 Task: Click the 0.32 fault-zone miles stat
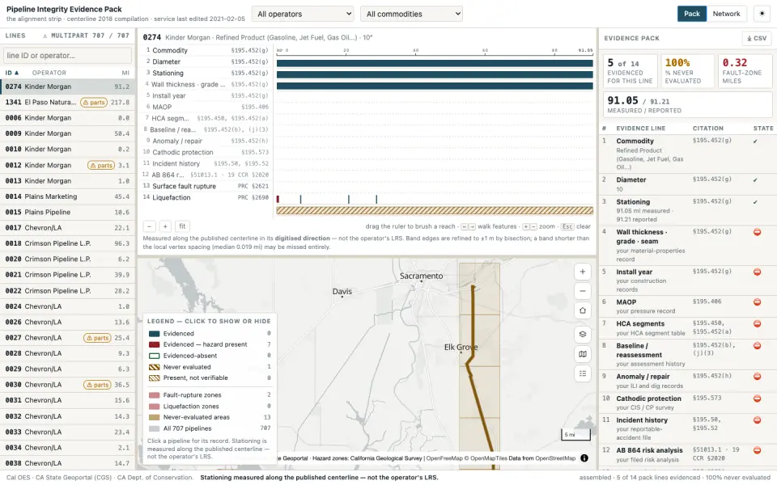(x=745, y=71)
